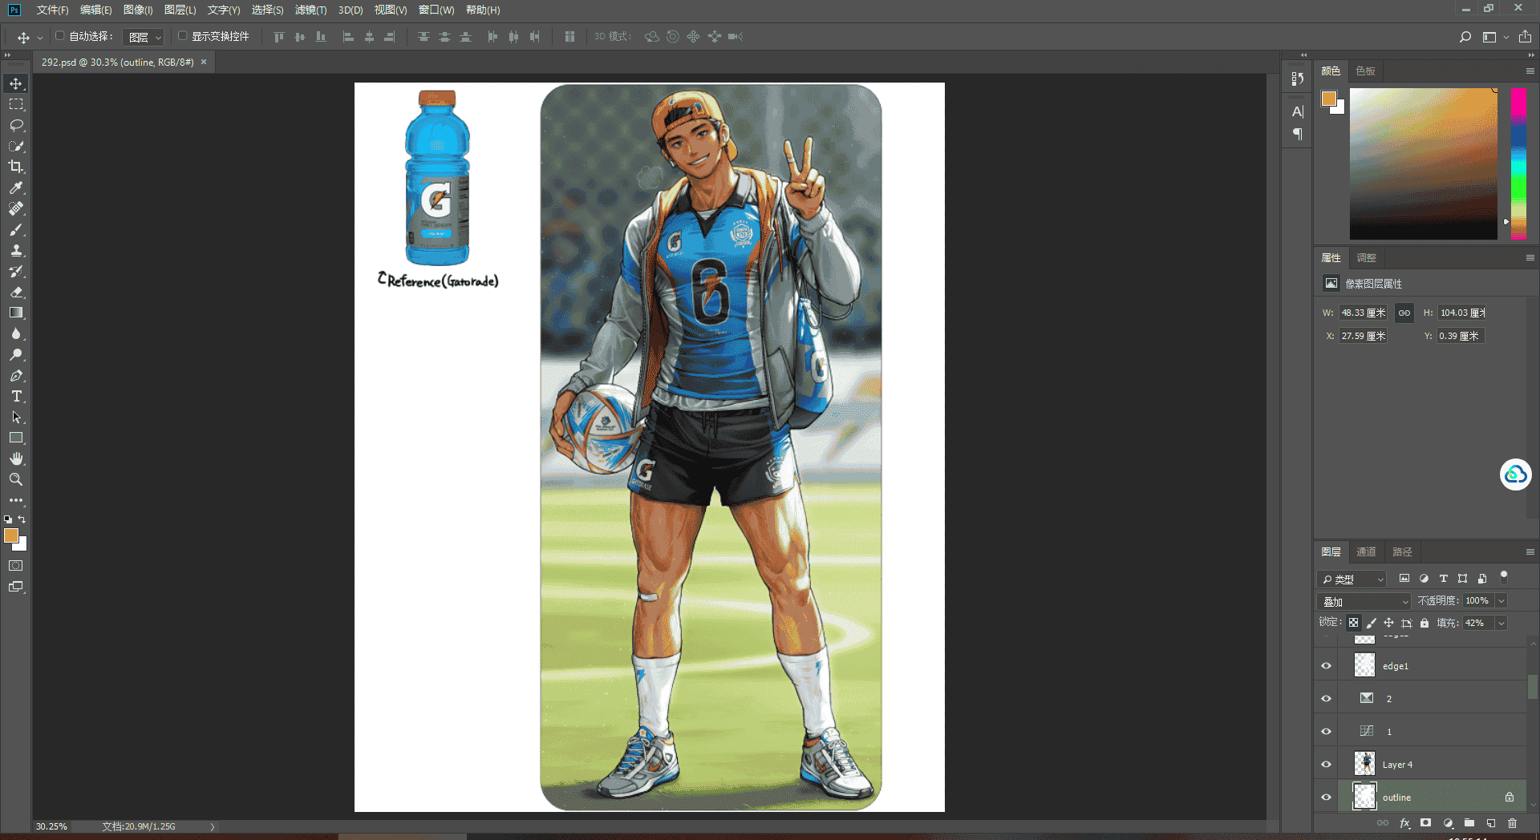This screenshot has width=1540, height=840.
Task: Select the Gradient tool
Action: [x=16, y=313]
